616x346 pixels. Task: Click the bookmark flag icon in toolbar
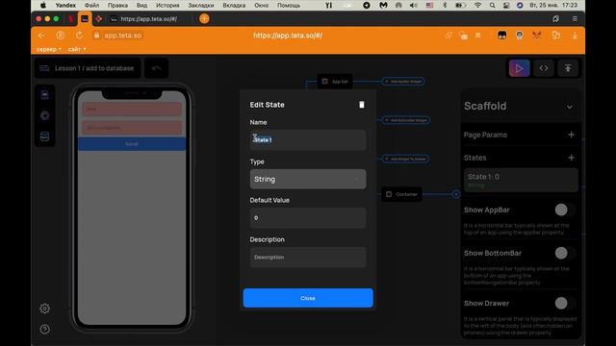coord(478,36)
